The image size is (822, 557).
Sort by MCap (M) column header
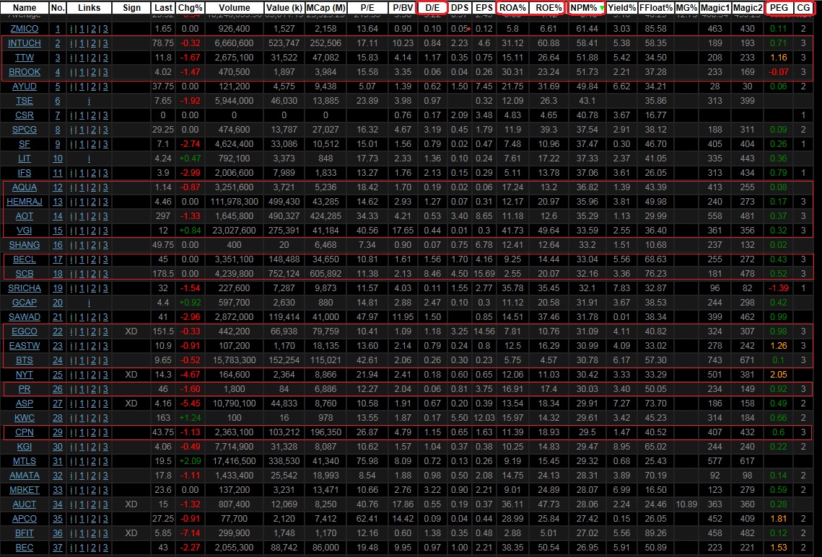click(x=325, y=8)
